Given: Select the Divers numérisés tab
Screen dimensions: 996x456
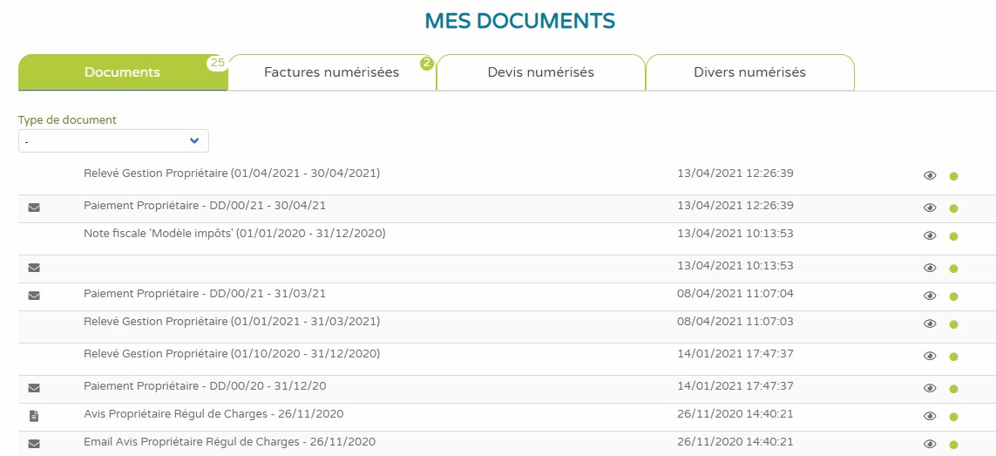Looking at the screenshot, I should pos(749,72).
